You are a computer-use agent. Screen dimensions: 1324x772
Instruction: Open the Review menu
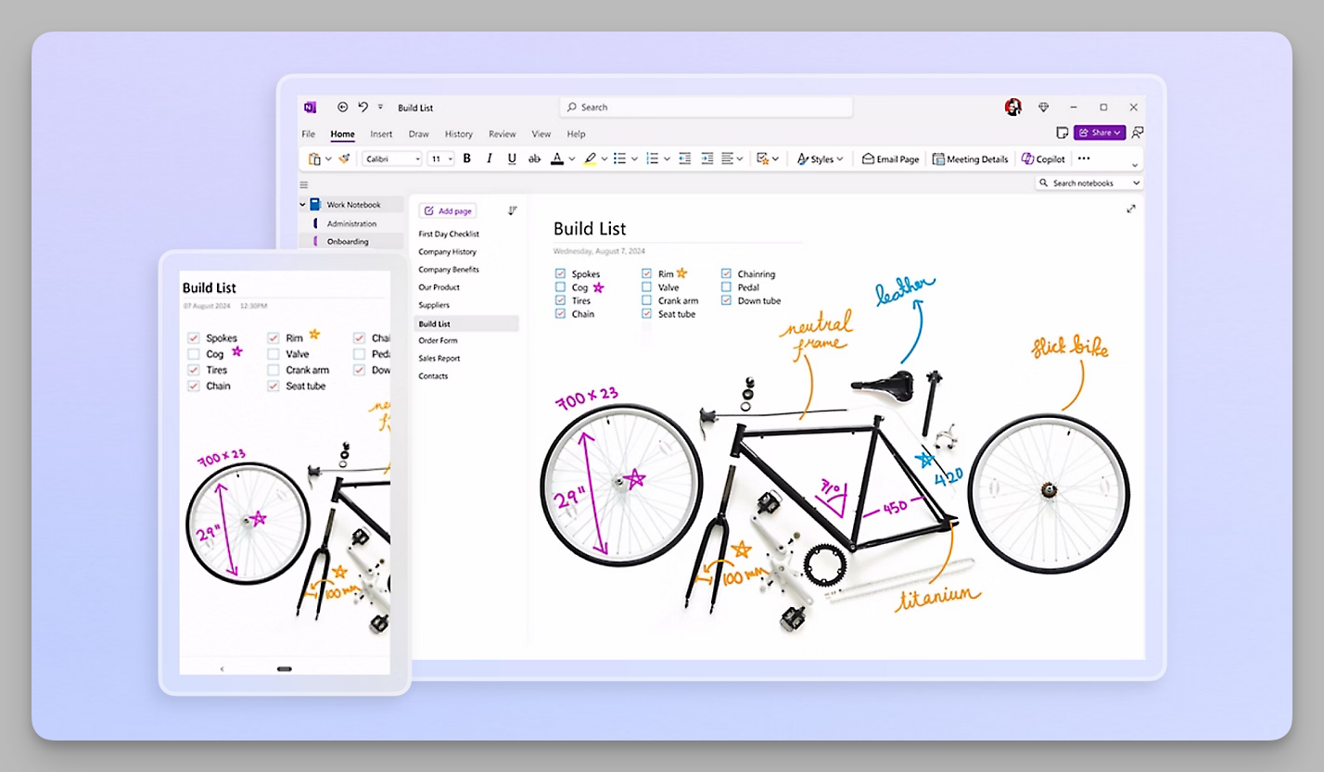click(502, 133)
